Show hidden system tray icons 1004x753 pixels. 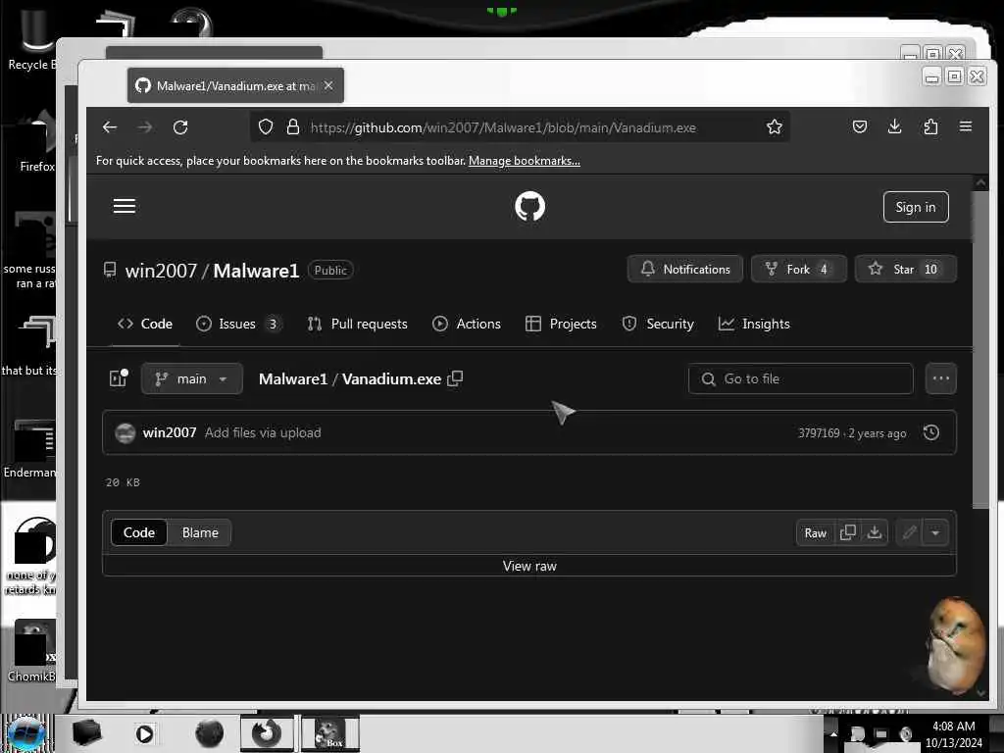coord(833,733)
